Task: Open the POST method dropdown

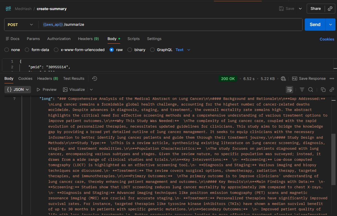Action: [20, 25]
